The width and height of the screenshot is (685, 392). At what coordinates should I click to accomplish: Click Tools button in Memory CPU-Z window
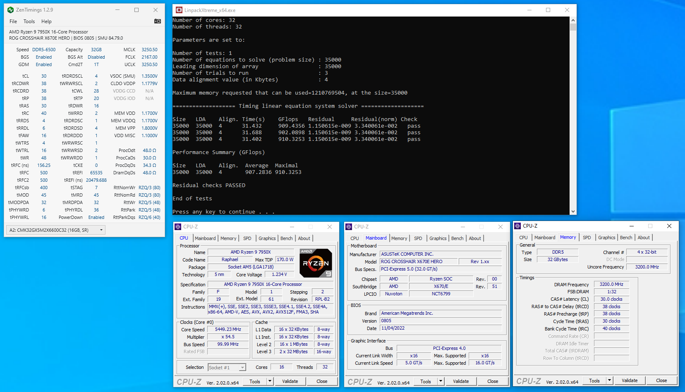pos(594,380)
